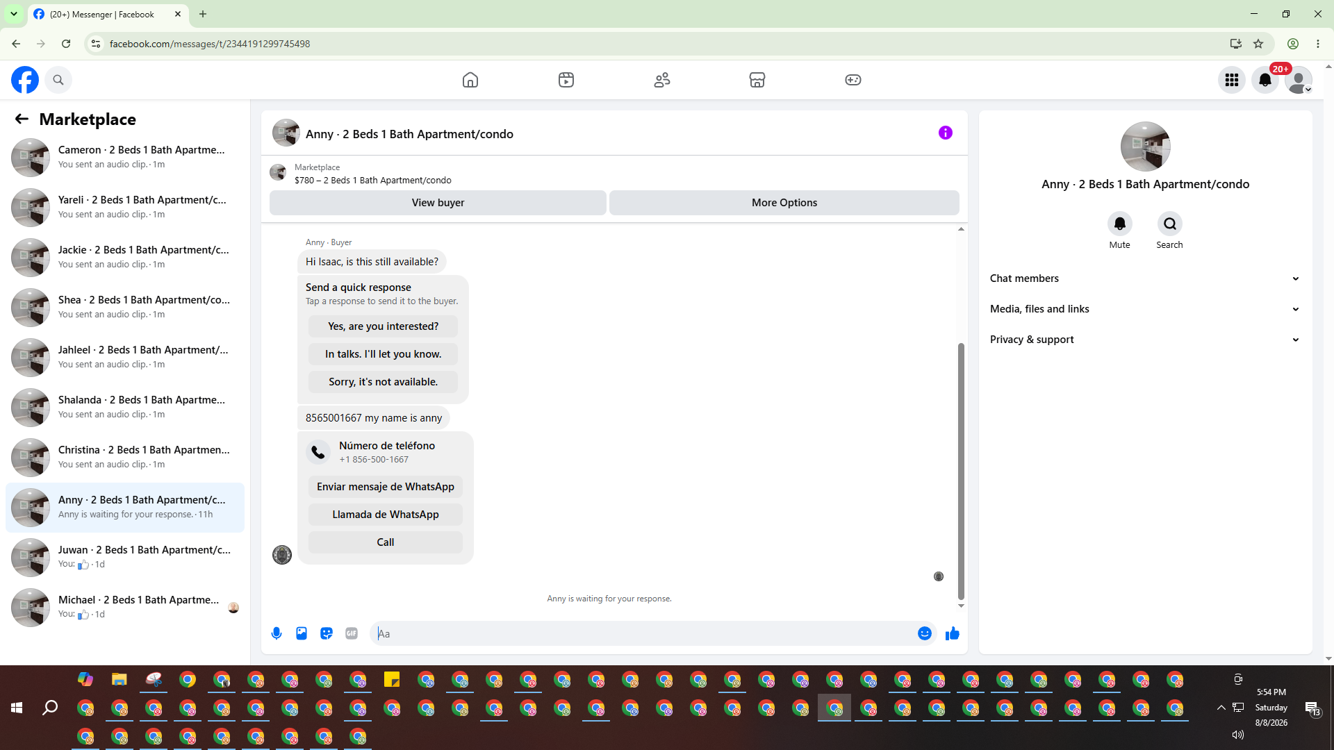Click Enviar mensaje de WhatsApp
This screenshot has width=1334, height=750.
[x=386, y=487]
